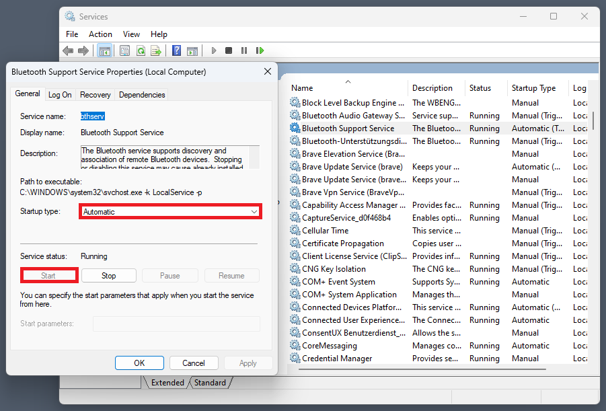Close the Bluetooth Support Service Properties dialog
This screenshot has height=411, width=606.
coord(268,71)
